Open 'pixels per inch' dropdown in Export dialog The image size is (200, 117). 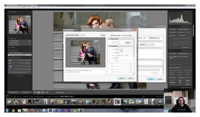coord(154,38)
